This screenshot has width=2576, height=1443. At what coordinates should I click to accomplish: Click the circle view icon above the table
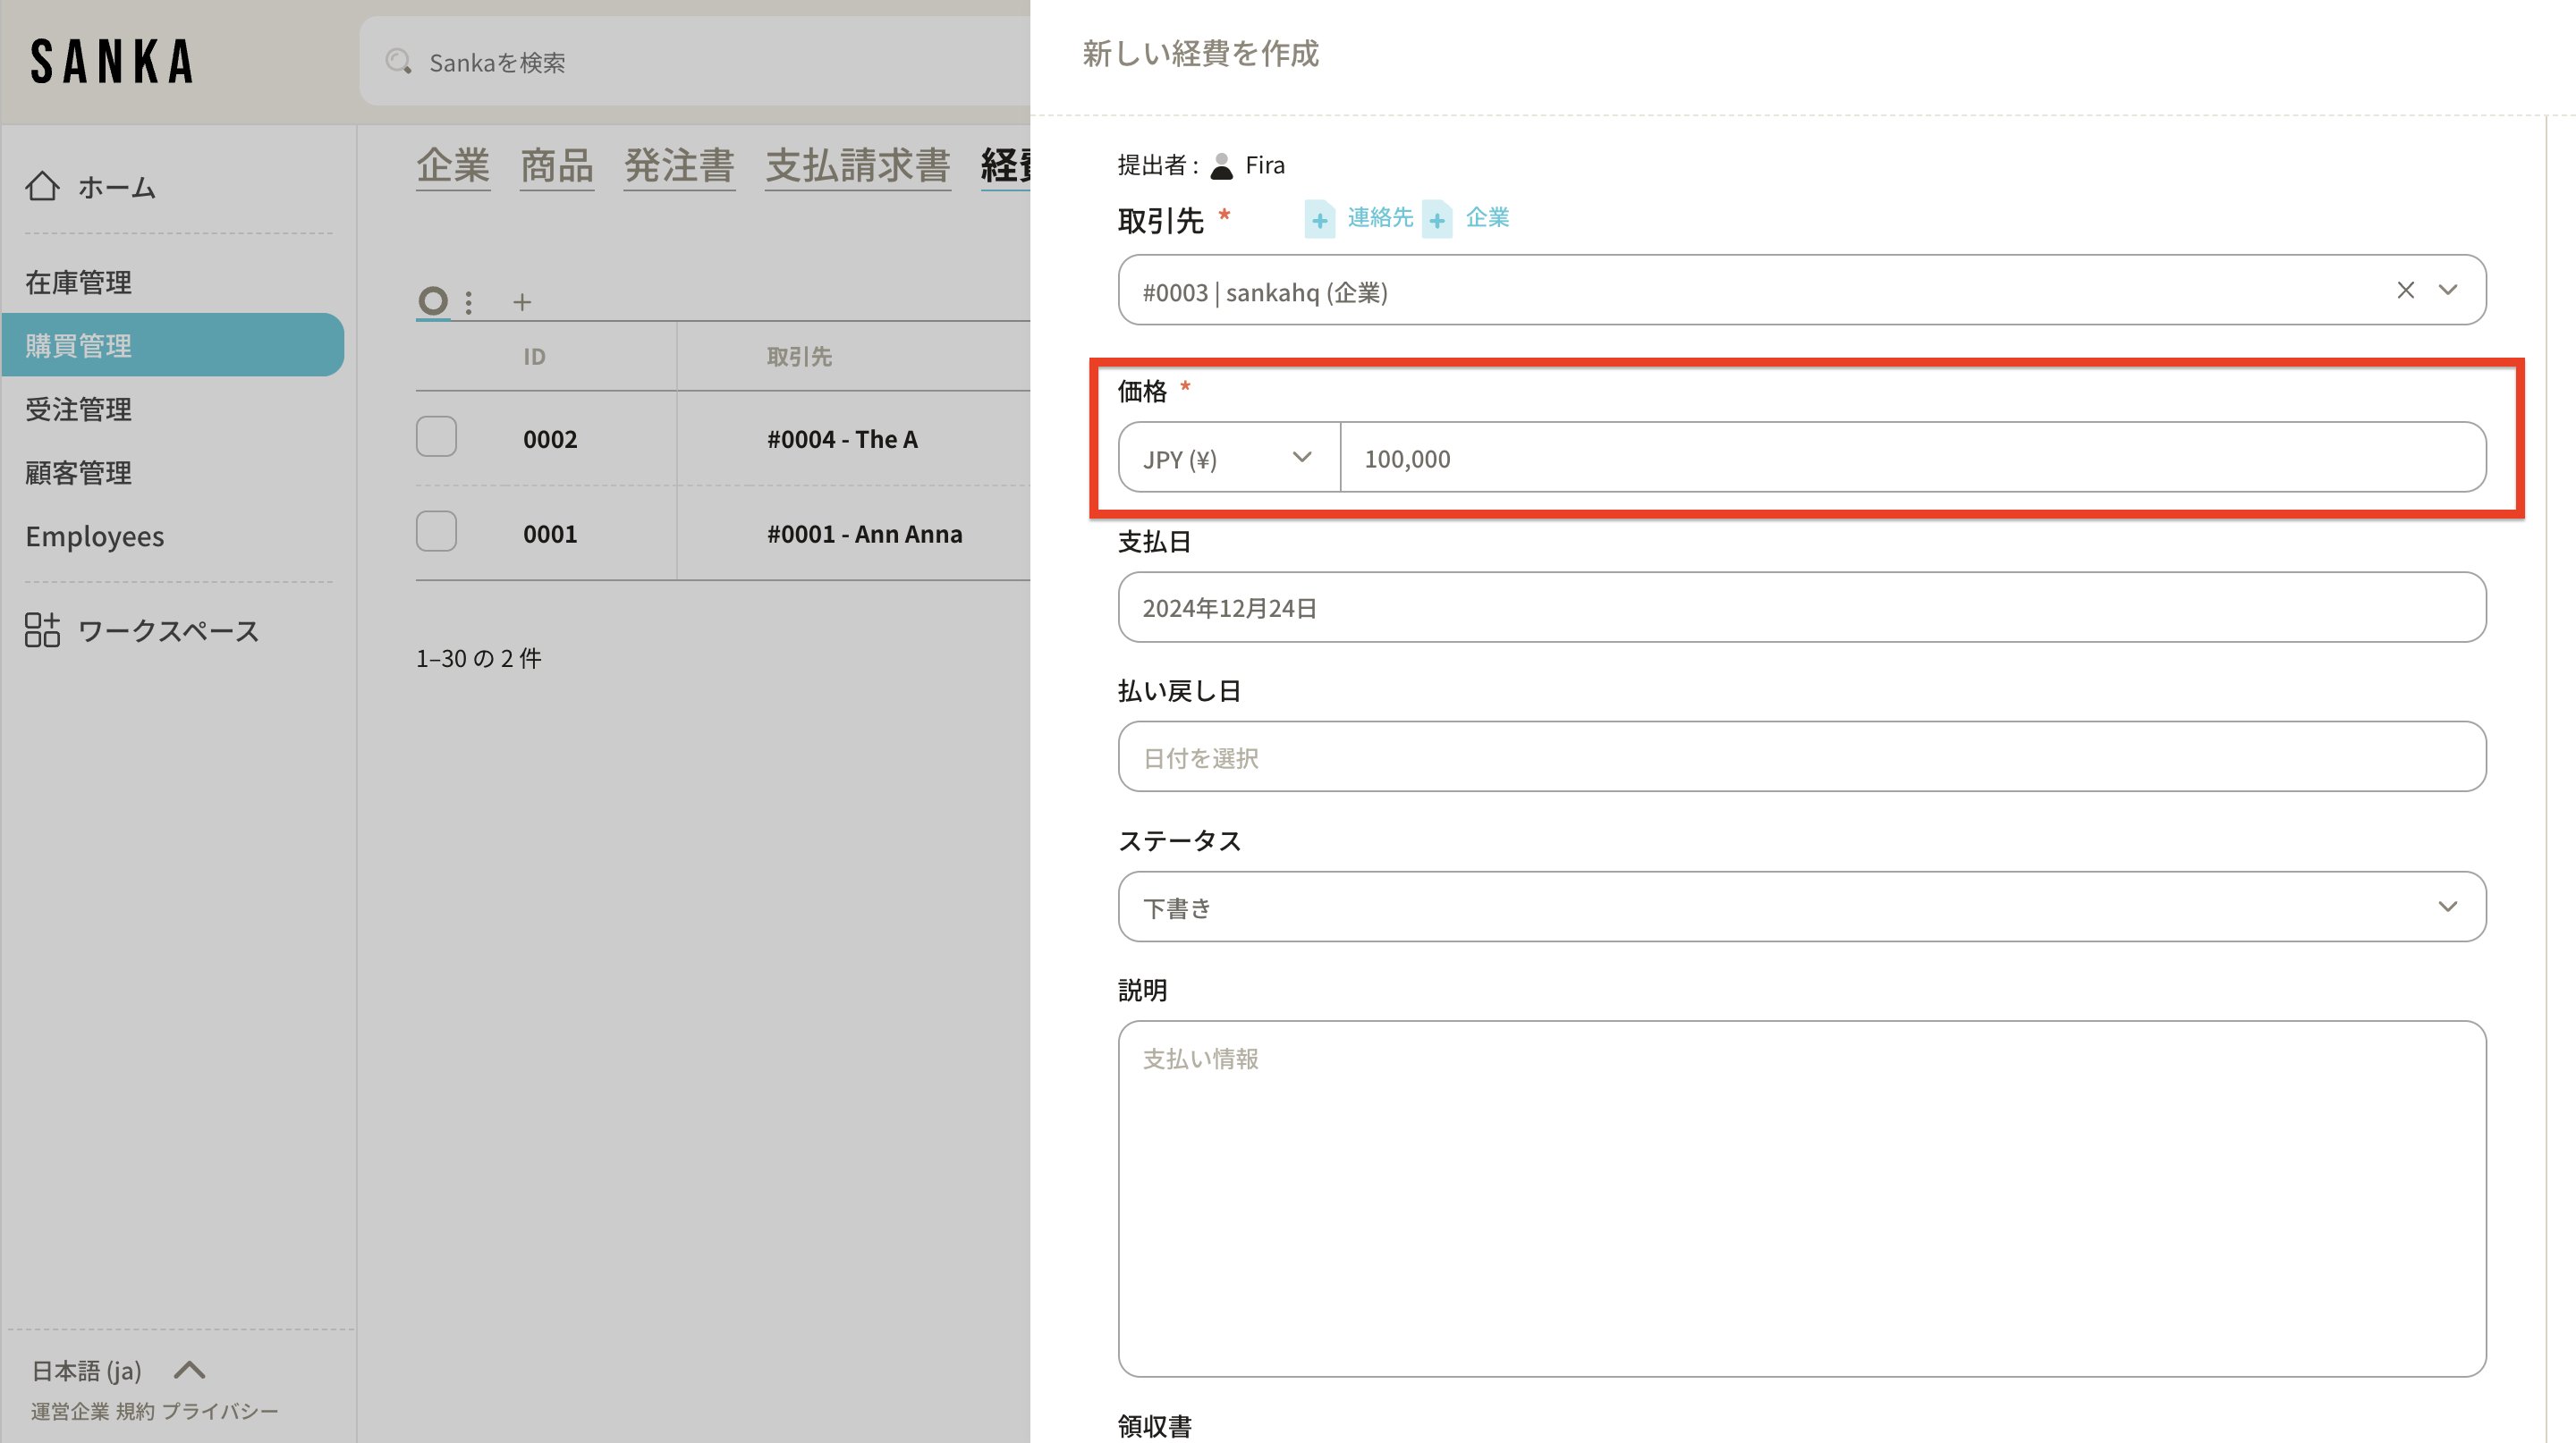coord(433,300)
